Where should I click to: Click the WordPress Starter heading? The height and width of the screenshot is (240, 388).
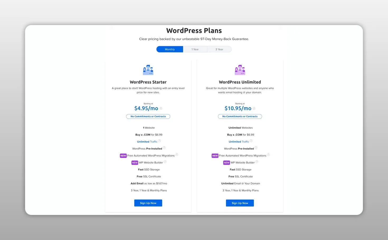tap(148, 82)
